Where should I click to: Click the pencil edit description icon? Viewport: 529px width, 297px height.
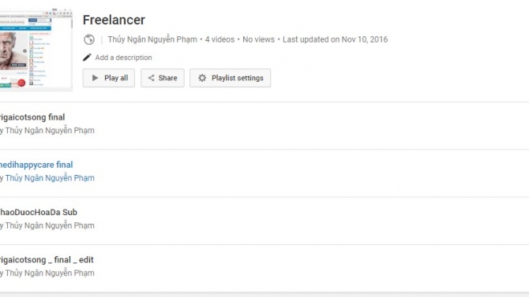87,58
